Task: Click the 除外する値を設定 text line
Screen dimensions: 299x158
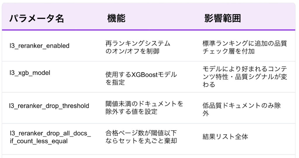Action: coord(131,111)
